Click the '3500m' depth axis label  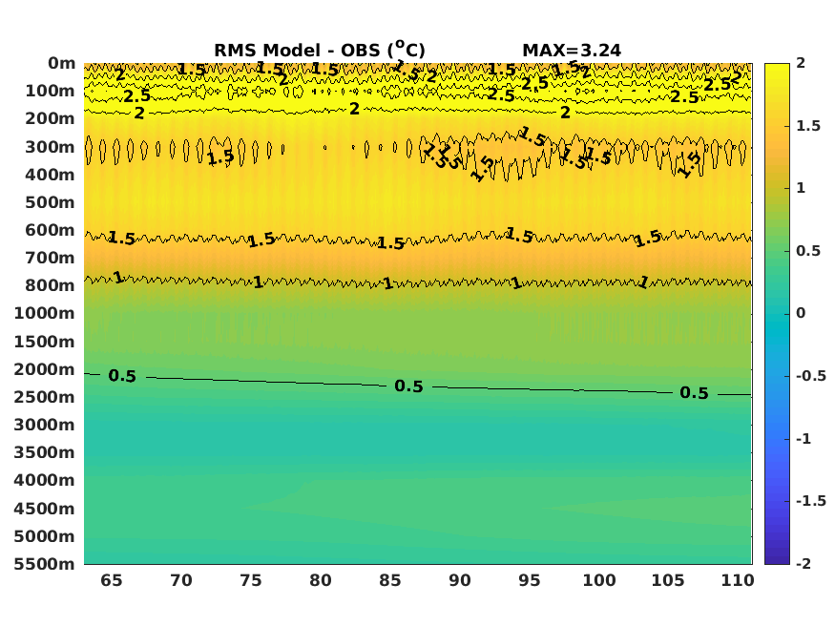[x=44, y=452]
